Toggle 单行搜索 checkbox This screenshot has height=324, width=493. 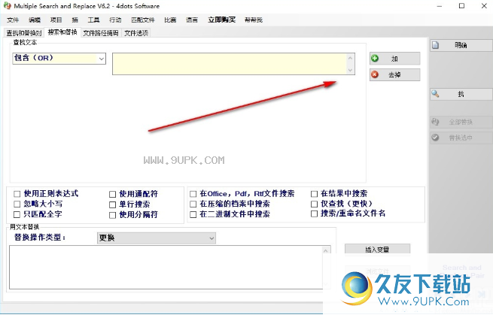pos(113,204)
